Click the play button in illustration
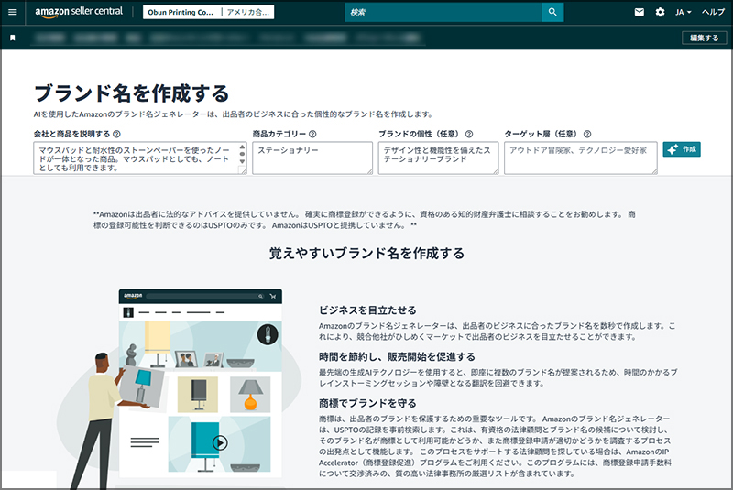Screen dimensions: 733x490 coord(220,442)
